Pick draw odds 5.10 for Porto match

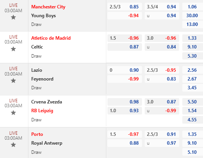tap(193, 152)
